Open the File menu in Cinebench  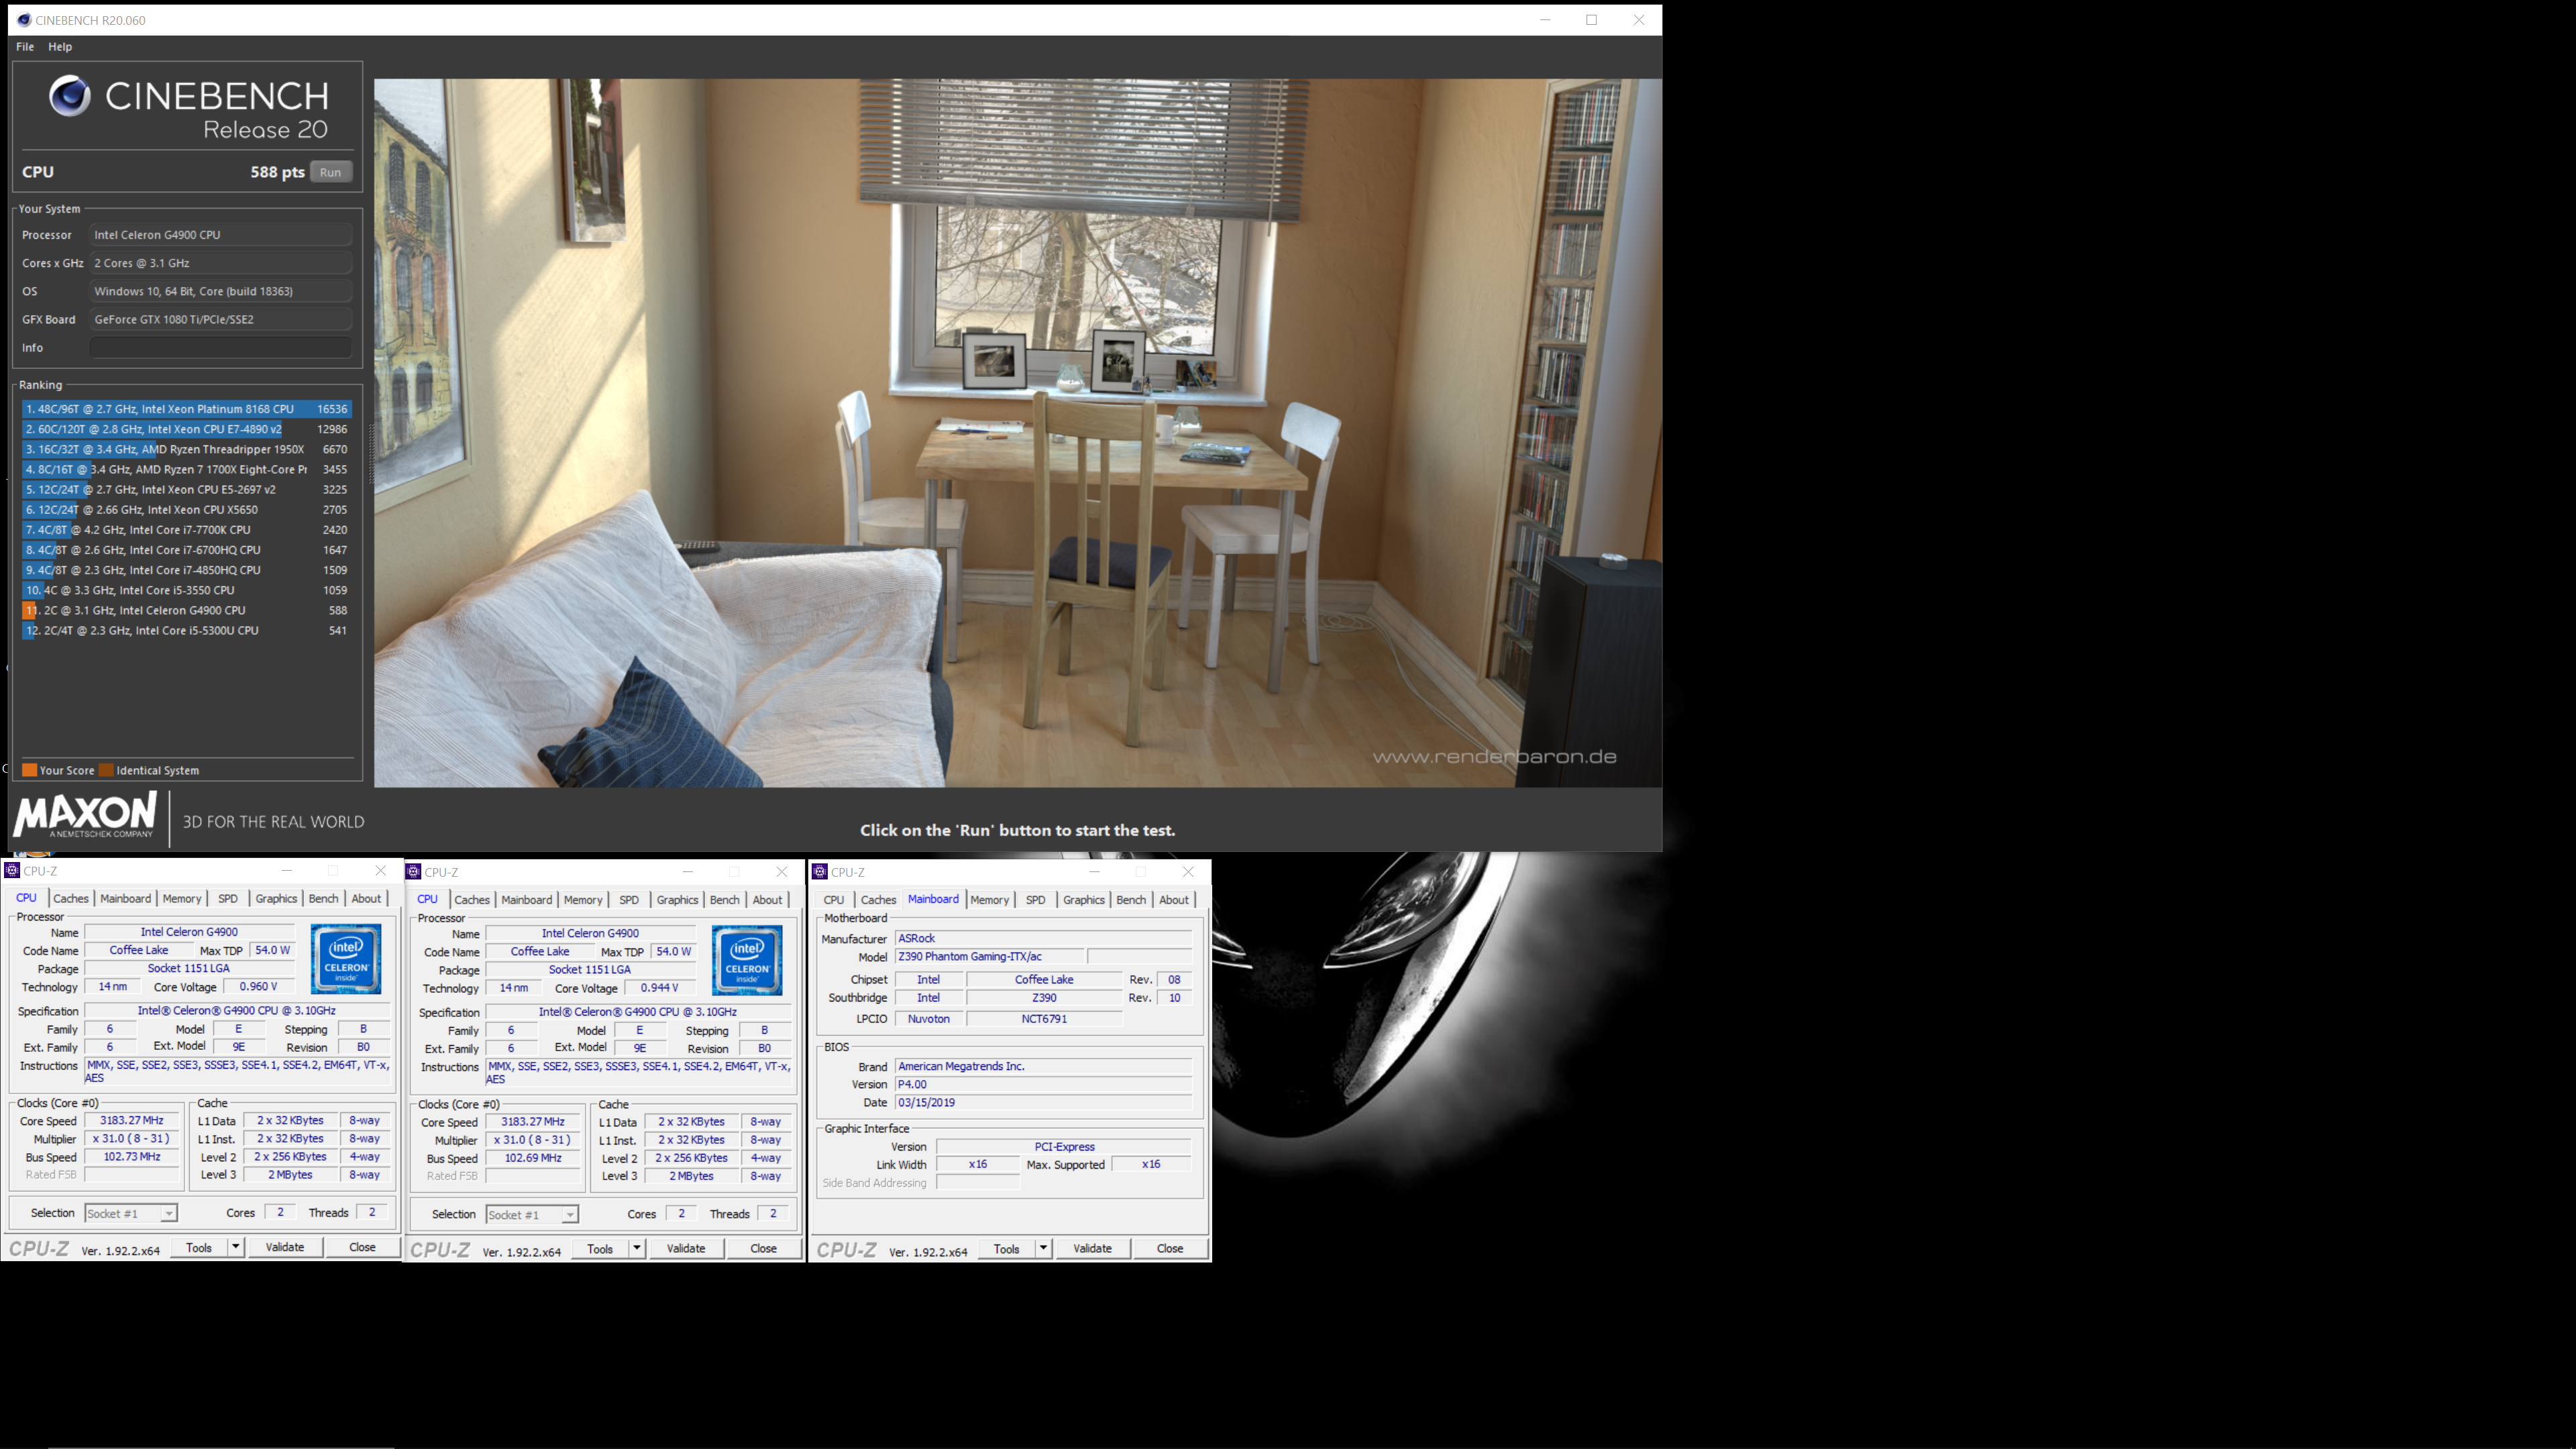(25, 46)
